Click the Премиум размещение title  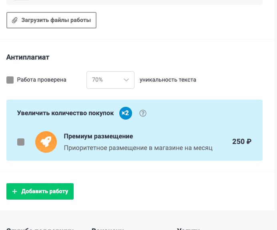(x=98, y=136)
